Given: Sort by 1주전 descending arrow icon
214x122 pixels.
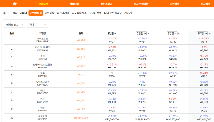Looking at the screenshot, I should 210,34.
